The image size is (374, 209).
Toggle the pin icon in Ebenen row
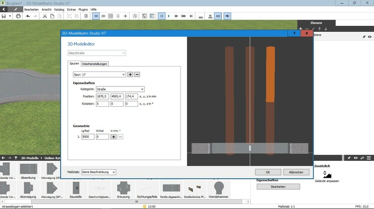point(364,37)
